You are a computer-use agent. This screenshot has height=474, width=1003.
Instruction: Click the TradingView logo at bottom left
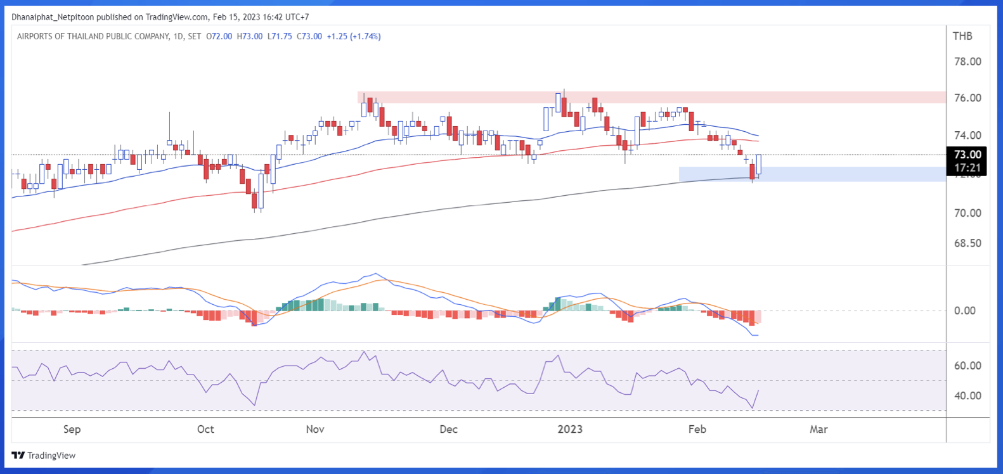click(44, 455)
